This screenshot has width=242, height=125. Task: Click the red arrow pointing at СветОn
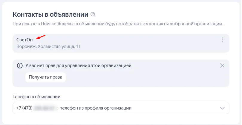tap(40, 37)
